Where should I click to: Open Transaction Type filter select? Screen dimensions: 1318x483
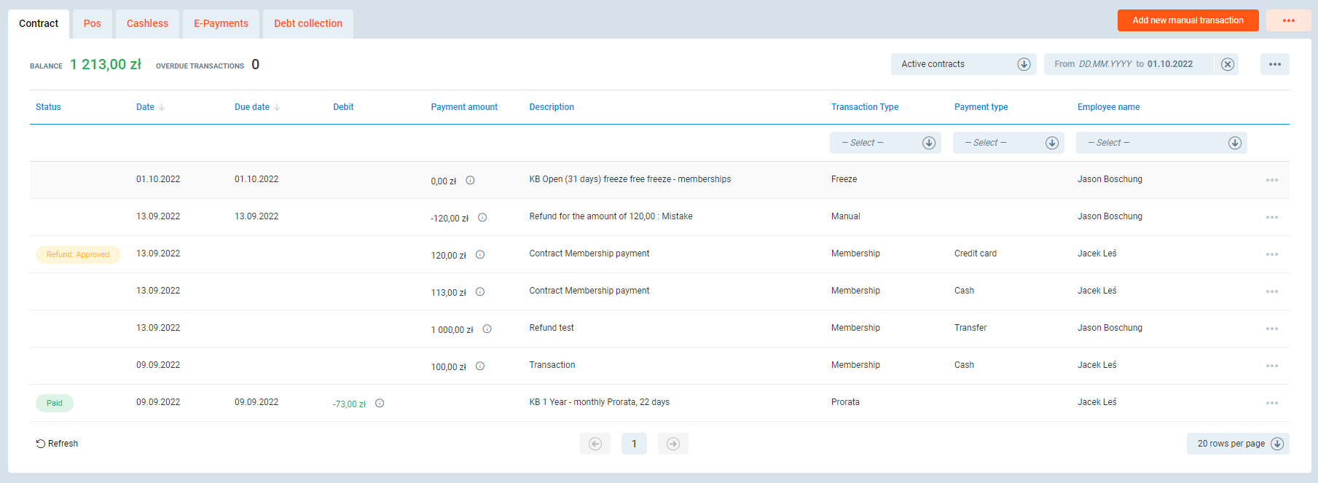[885, 143]
